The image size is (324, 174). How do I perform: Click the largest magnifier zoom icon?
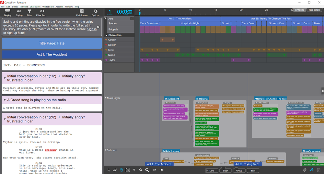pyautogui.click(x=147, y=170)
